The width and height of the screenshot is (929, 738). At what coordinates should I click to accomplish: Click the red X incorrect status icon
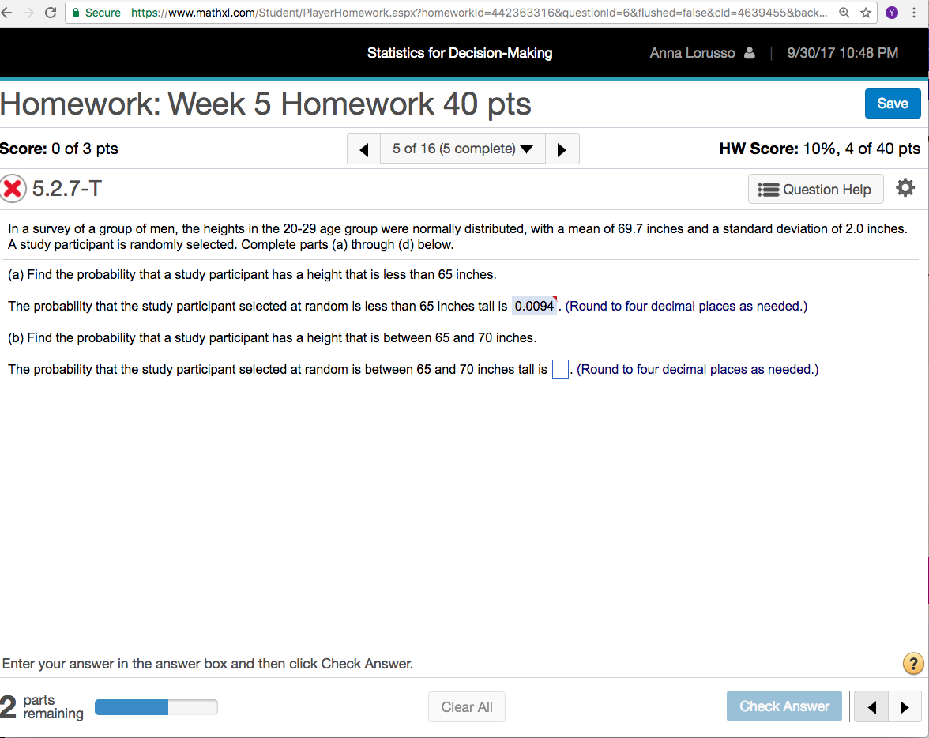click(x=13, y=189)
